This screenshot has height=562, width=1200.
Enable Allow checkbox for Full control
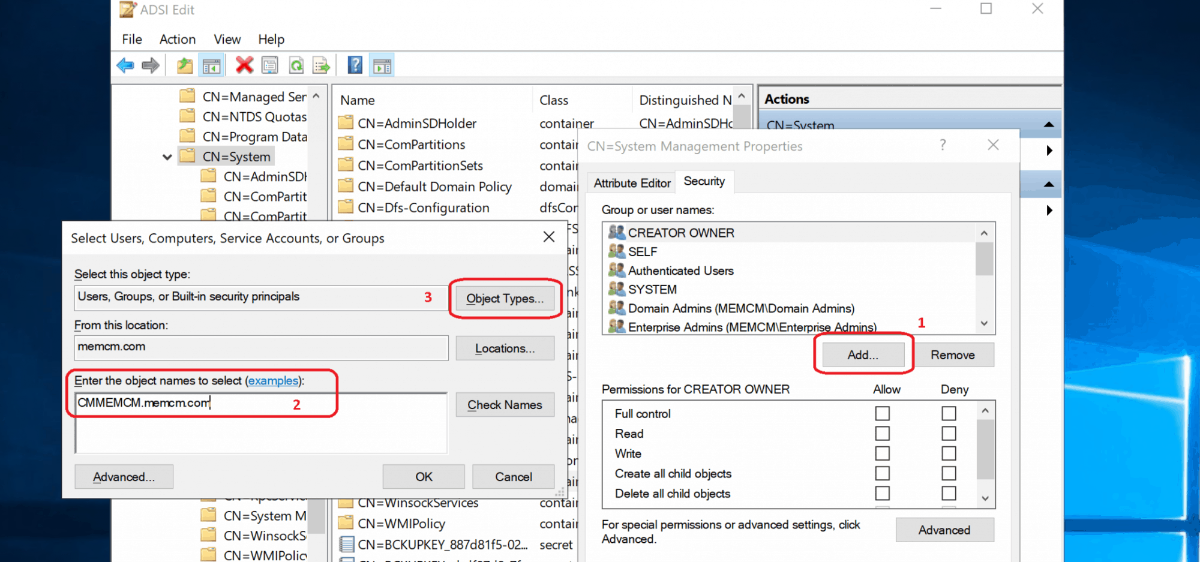[882, 413]
